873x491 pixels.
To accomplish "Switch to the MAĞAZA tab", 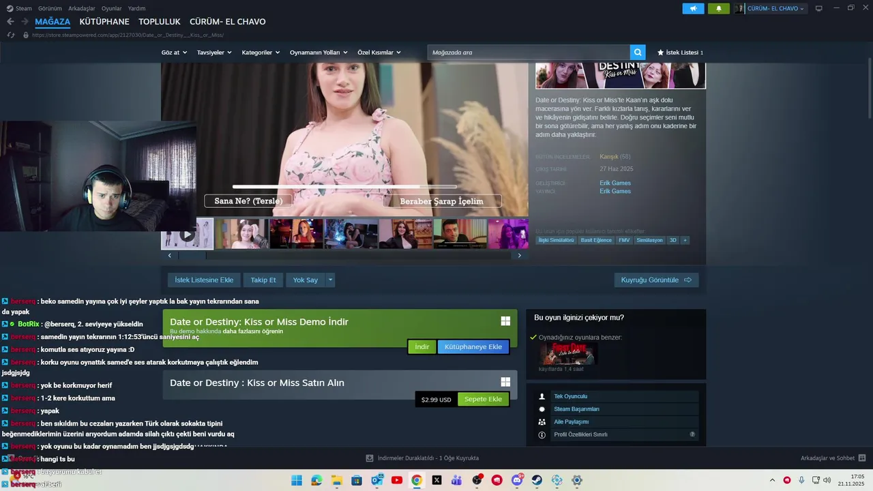I will 53,22.
